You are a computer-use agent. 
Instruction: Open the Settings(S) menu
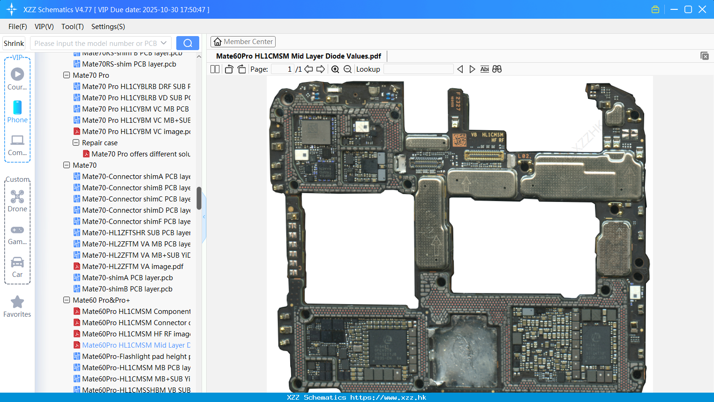click(108, 27)
